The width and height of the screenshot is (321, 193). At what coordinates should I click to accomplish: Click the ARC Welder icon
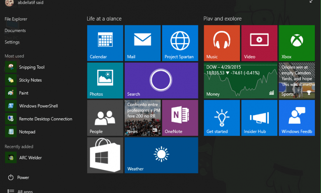(x=11, y=157)
